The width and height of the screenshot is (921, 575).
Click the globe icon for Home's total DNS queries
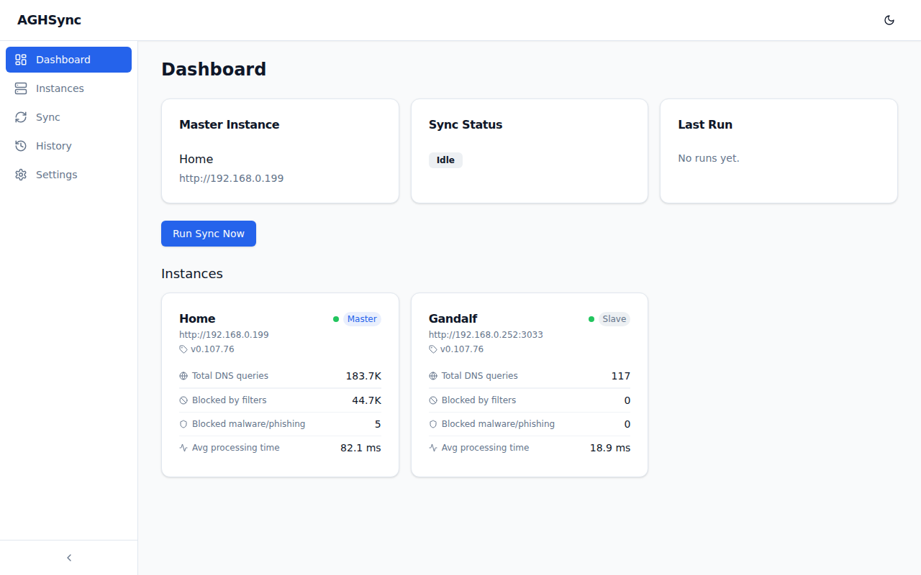[183, 376]
